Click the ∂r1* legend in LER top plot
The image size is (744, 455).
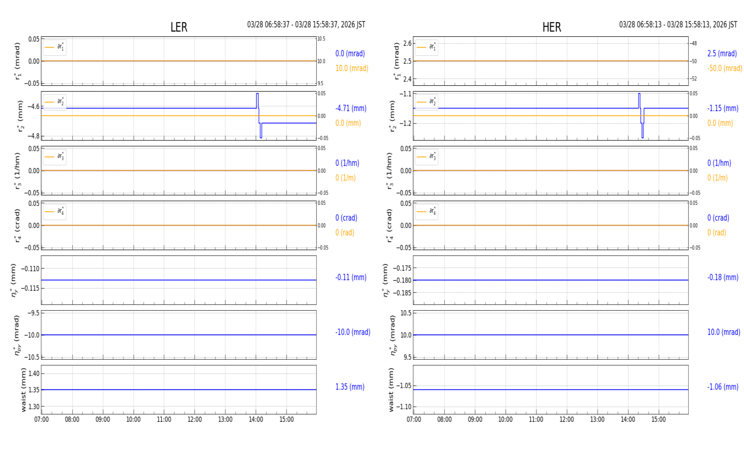tap(55, 47)
